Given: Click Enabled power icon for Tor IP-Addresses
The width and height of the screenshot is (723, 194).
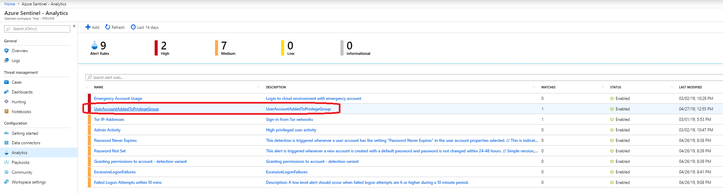Looking at the screenshot, I should coord(612,120).
